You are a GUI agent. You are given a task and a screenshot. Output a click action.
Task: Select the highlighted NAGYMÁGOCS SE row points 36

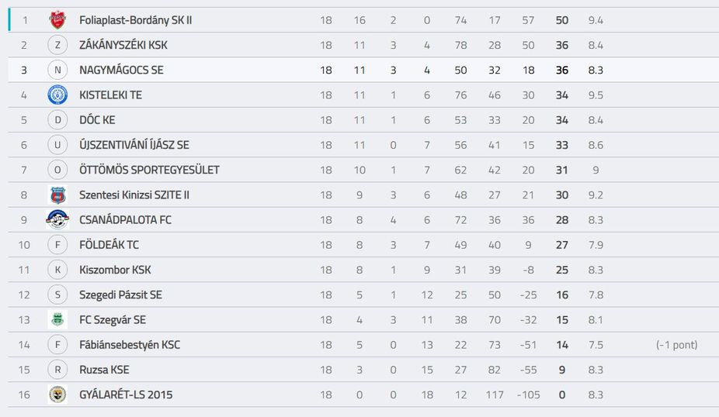pyautogui.click(x=561, y=70)
